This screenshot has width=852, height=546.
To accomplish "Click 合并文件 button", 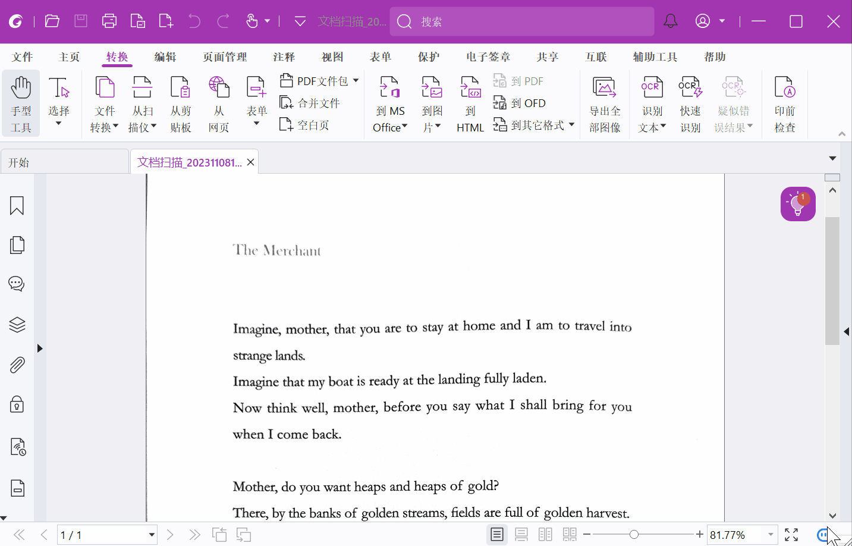I will tap(310, 103).
